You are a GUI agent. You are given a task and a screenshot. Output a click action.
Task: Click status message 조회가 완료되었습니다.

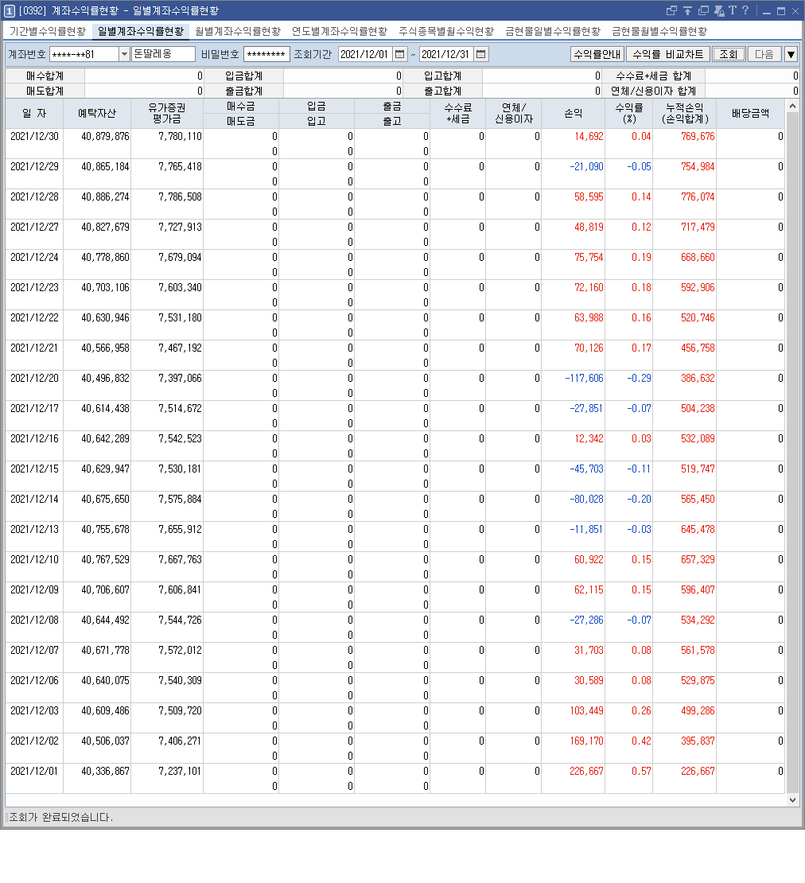(60, 817)
